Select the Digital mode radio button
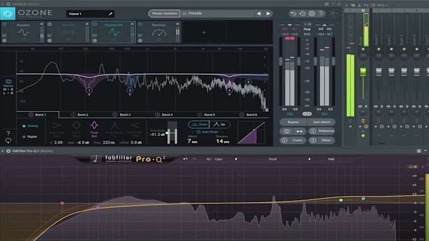This screenshot has height=241, width=429. pyautogui.click(x=24, y=137)
